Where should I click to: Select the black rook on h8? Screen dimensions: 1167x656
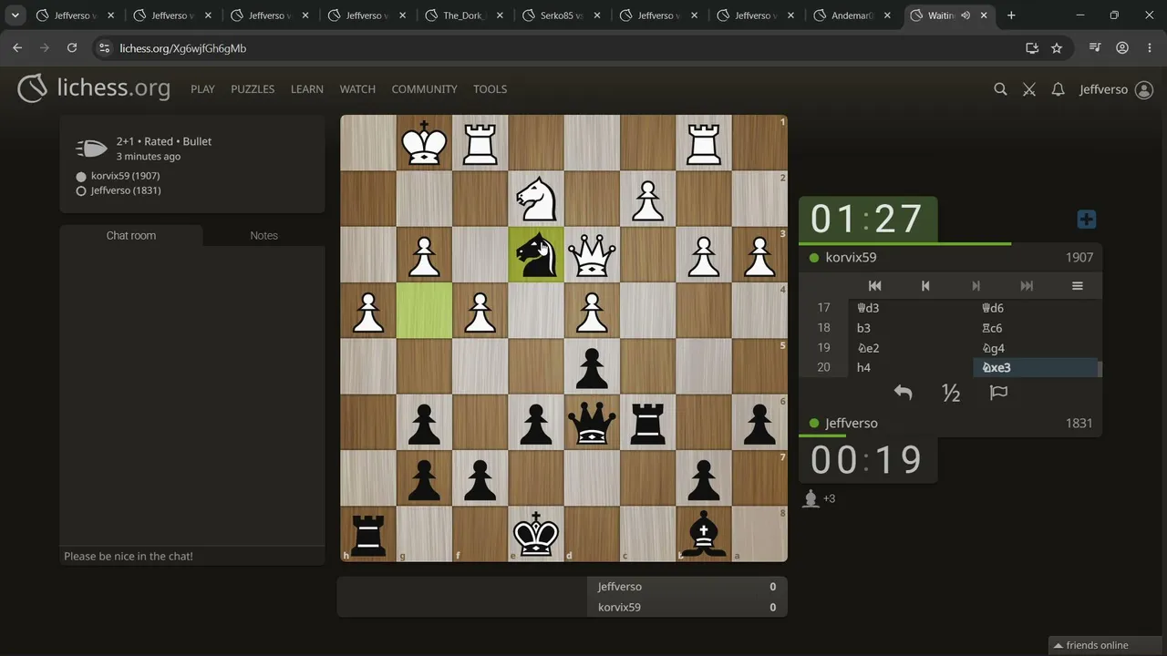(368, 534)
